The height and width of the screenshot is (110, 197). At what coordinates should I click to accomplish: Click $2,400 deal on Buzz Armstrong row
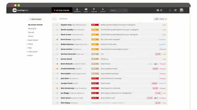tap(155, 88)
